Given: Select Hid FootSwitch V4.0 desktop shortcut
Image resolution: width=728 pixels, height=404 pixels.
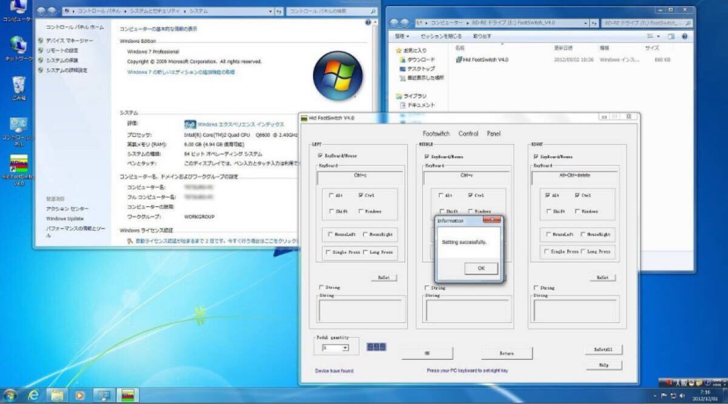Looking at the screenshot, I should click(18, 171).
